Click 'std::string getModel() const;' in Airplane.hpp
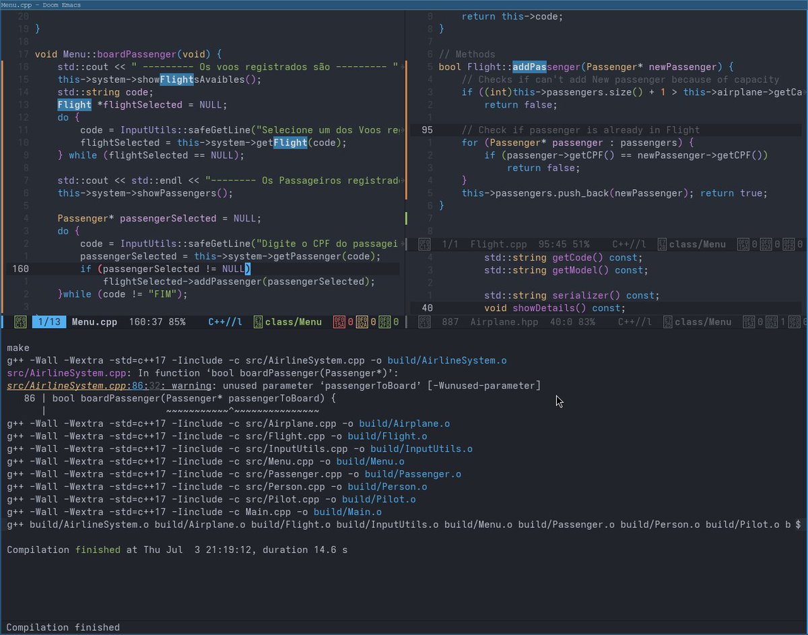Screen dimensions: 808x635 click(x=566, y=271)
